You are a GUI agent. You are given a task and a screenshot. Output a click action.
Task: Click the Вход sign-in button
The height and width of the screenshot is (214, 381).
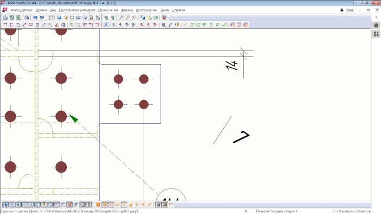[x=347, y=10]
